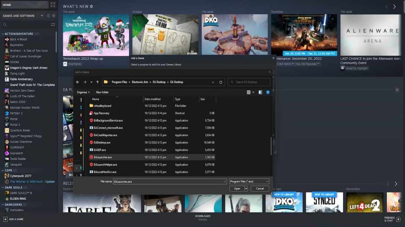The width and height of the screenshot is (405, 227).
Task: Select EALauncher.exe in the file list
Action: tap(103, 157)
